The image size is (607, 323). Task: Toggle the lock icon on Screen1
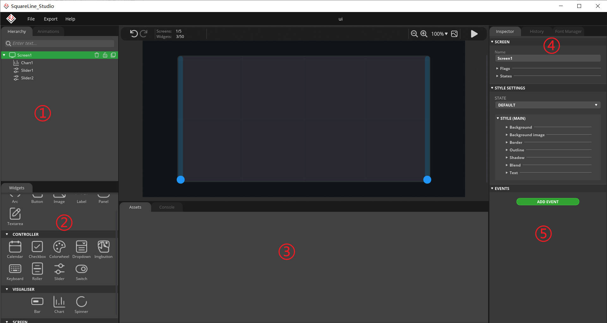click(x=105, y=55)
